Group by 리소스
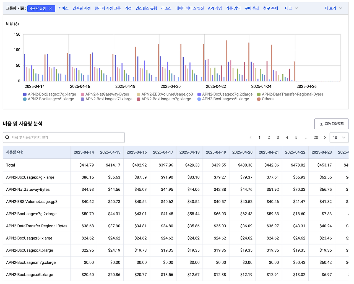Image resolution: width=354 pixels, height=284 pixels. (166, 8)
